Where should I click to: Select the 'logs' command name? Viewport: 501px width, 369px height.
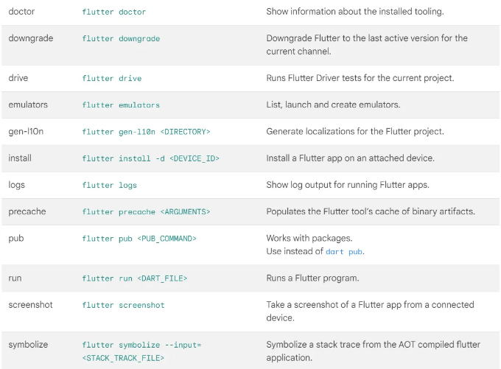click(x=17, y=185)
